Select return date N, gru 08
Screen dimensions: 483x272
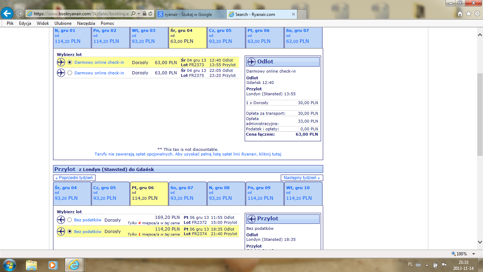pyautogui.click(x=226, y=194)
